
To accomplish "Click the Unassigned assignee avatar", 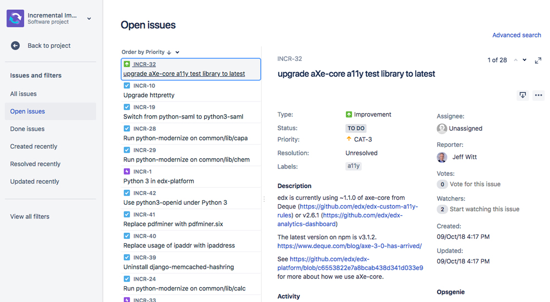I will pyautogui.click(x=442, y=128).
